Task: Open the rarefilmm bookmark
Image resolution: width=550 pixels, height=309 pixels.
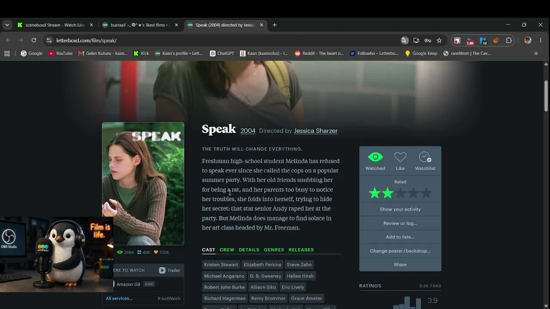Action: click(467, 54)
